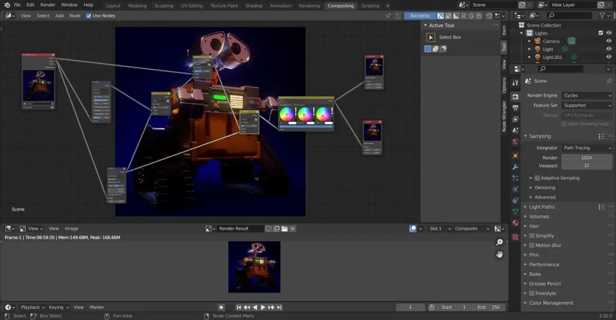Click the use preview range clock icon
616x320 pixels.
point(432,307)
